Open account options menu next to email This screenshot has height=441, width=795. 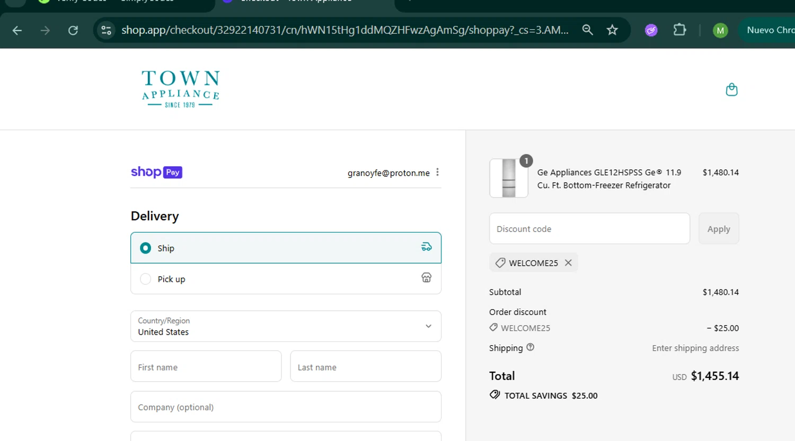click(437, 172)
